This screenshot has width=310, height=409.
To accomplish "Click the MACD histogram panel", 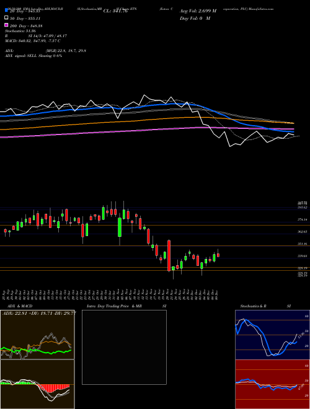I will click(37, 384).
